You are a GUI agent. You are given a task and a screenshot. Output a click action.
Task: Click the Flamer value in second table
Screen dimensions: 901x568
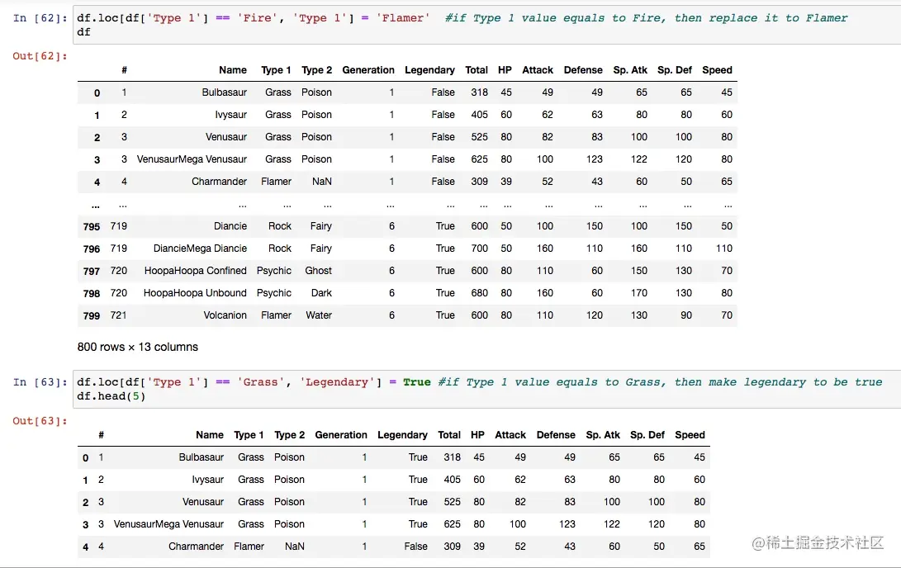point(249,547)
